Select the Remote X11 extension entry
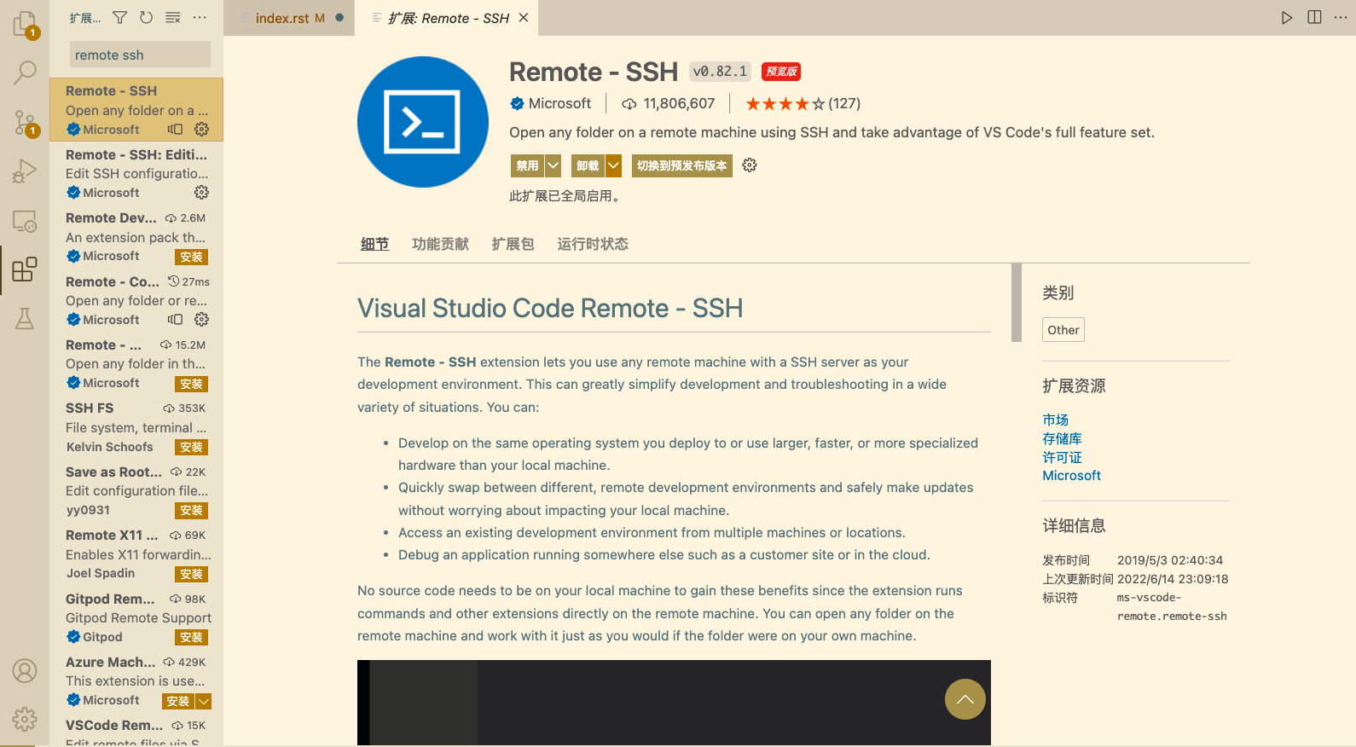The height and width of the screenshot is (747, 1356). tap(136, 554)
